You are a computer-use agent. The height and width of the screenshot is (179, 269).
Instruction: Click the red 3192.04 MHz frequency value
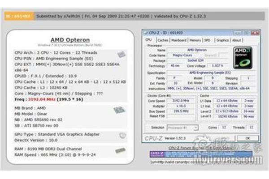(x=42, y=99)
